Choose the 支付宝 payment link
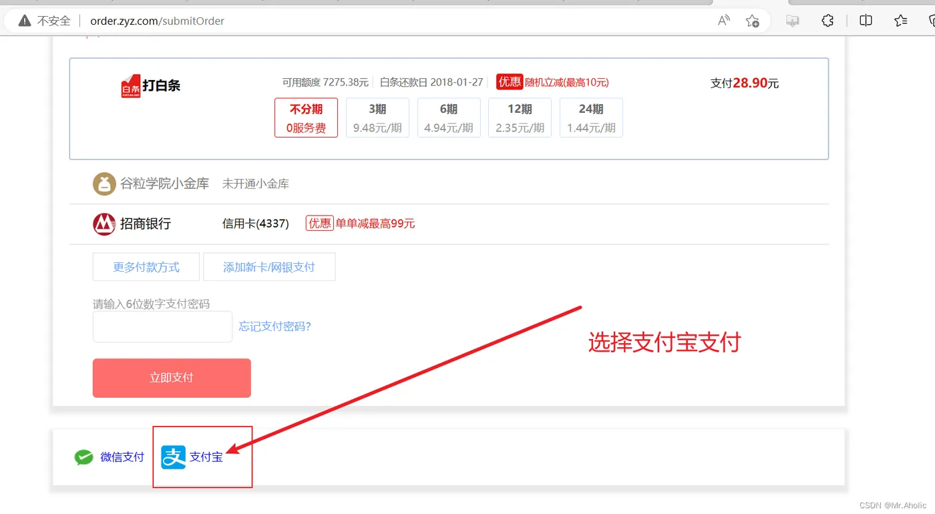The width and height of the screenshot is (935, 514). point(206,457)
